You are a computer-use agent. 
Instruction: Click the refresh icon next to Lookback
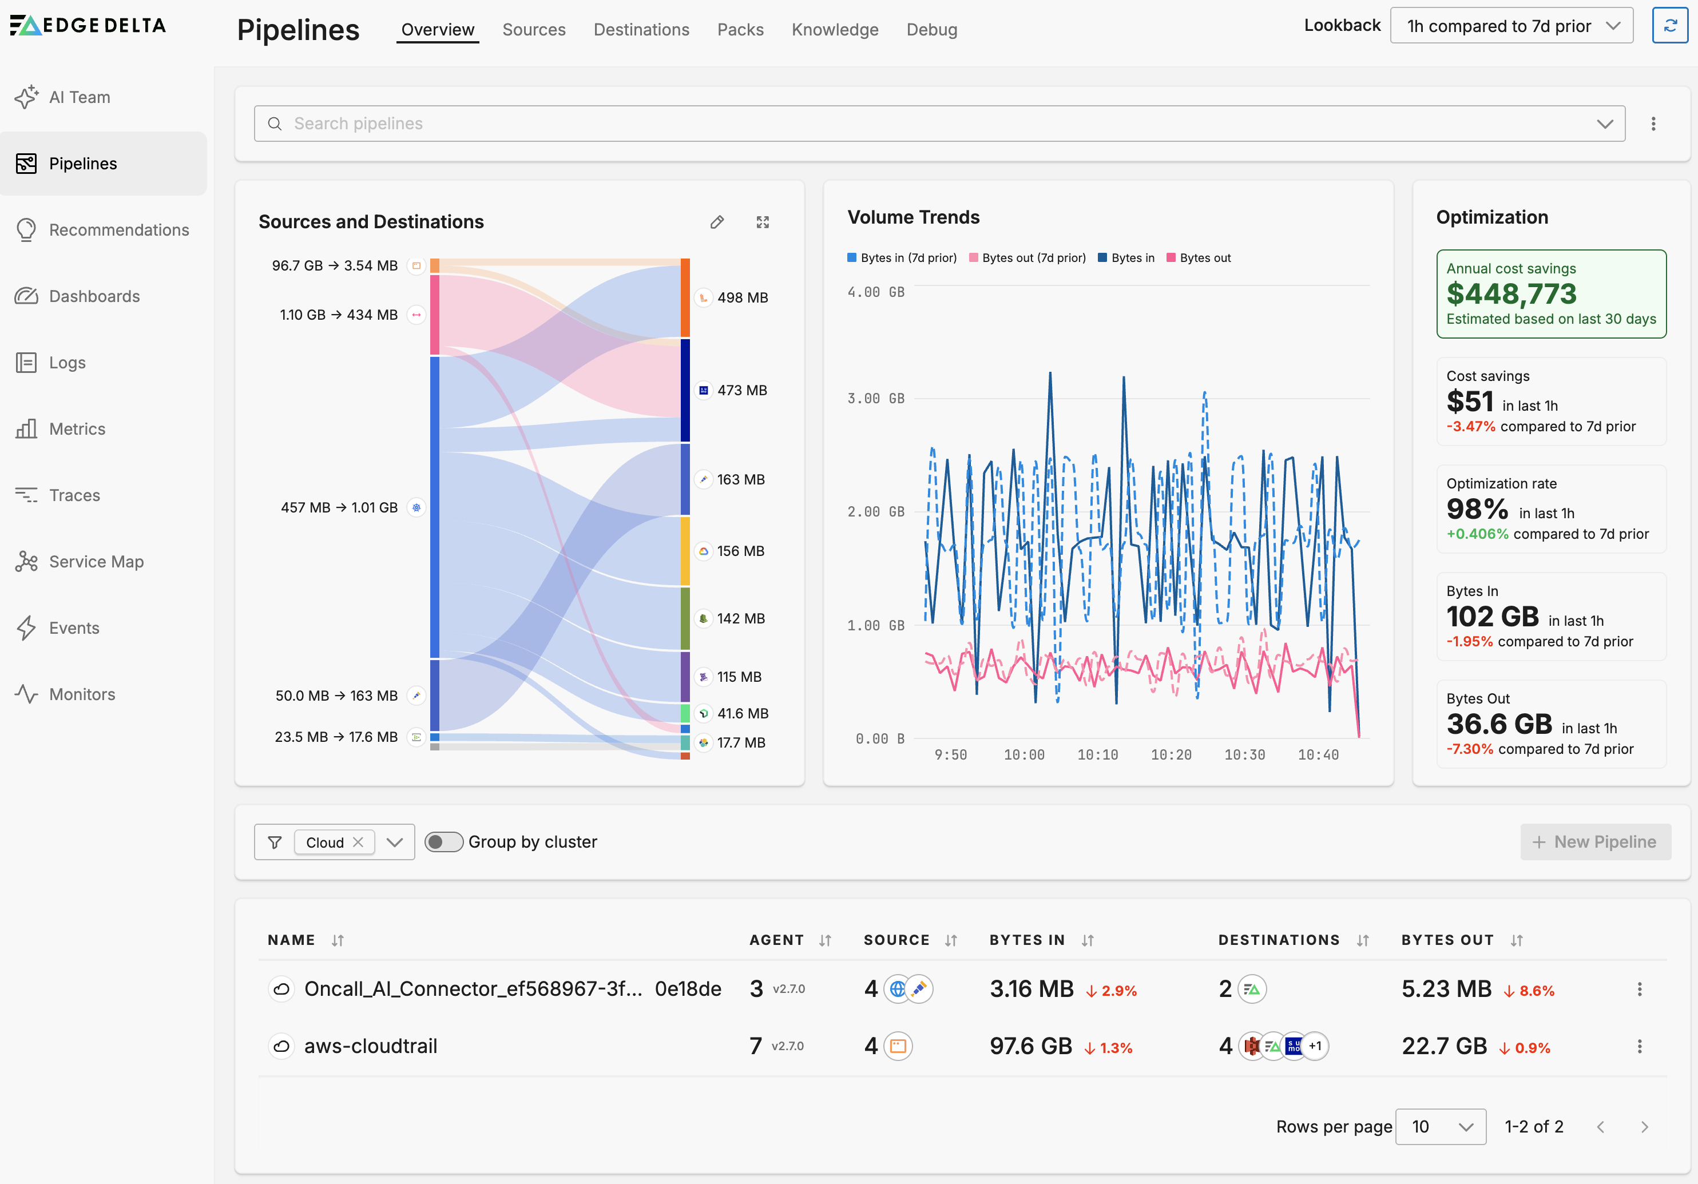coord(1669,27)
